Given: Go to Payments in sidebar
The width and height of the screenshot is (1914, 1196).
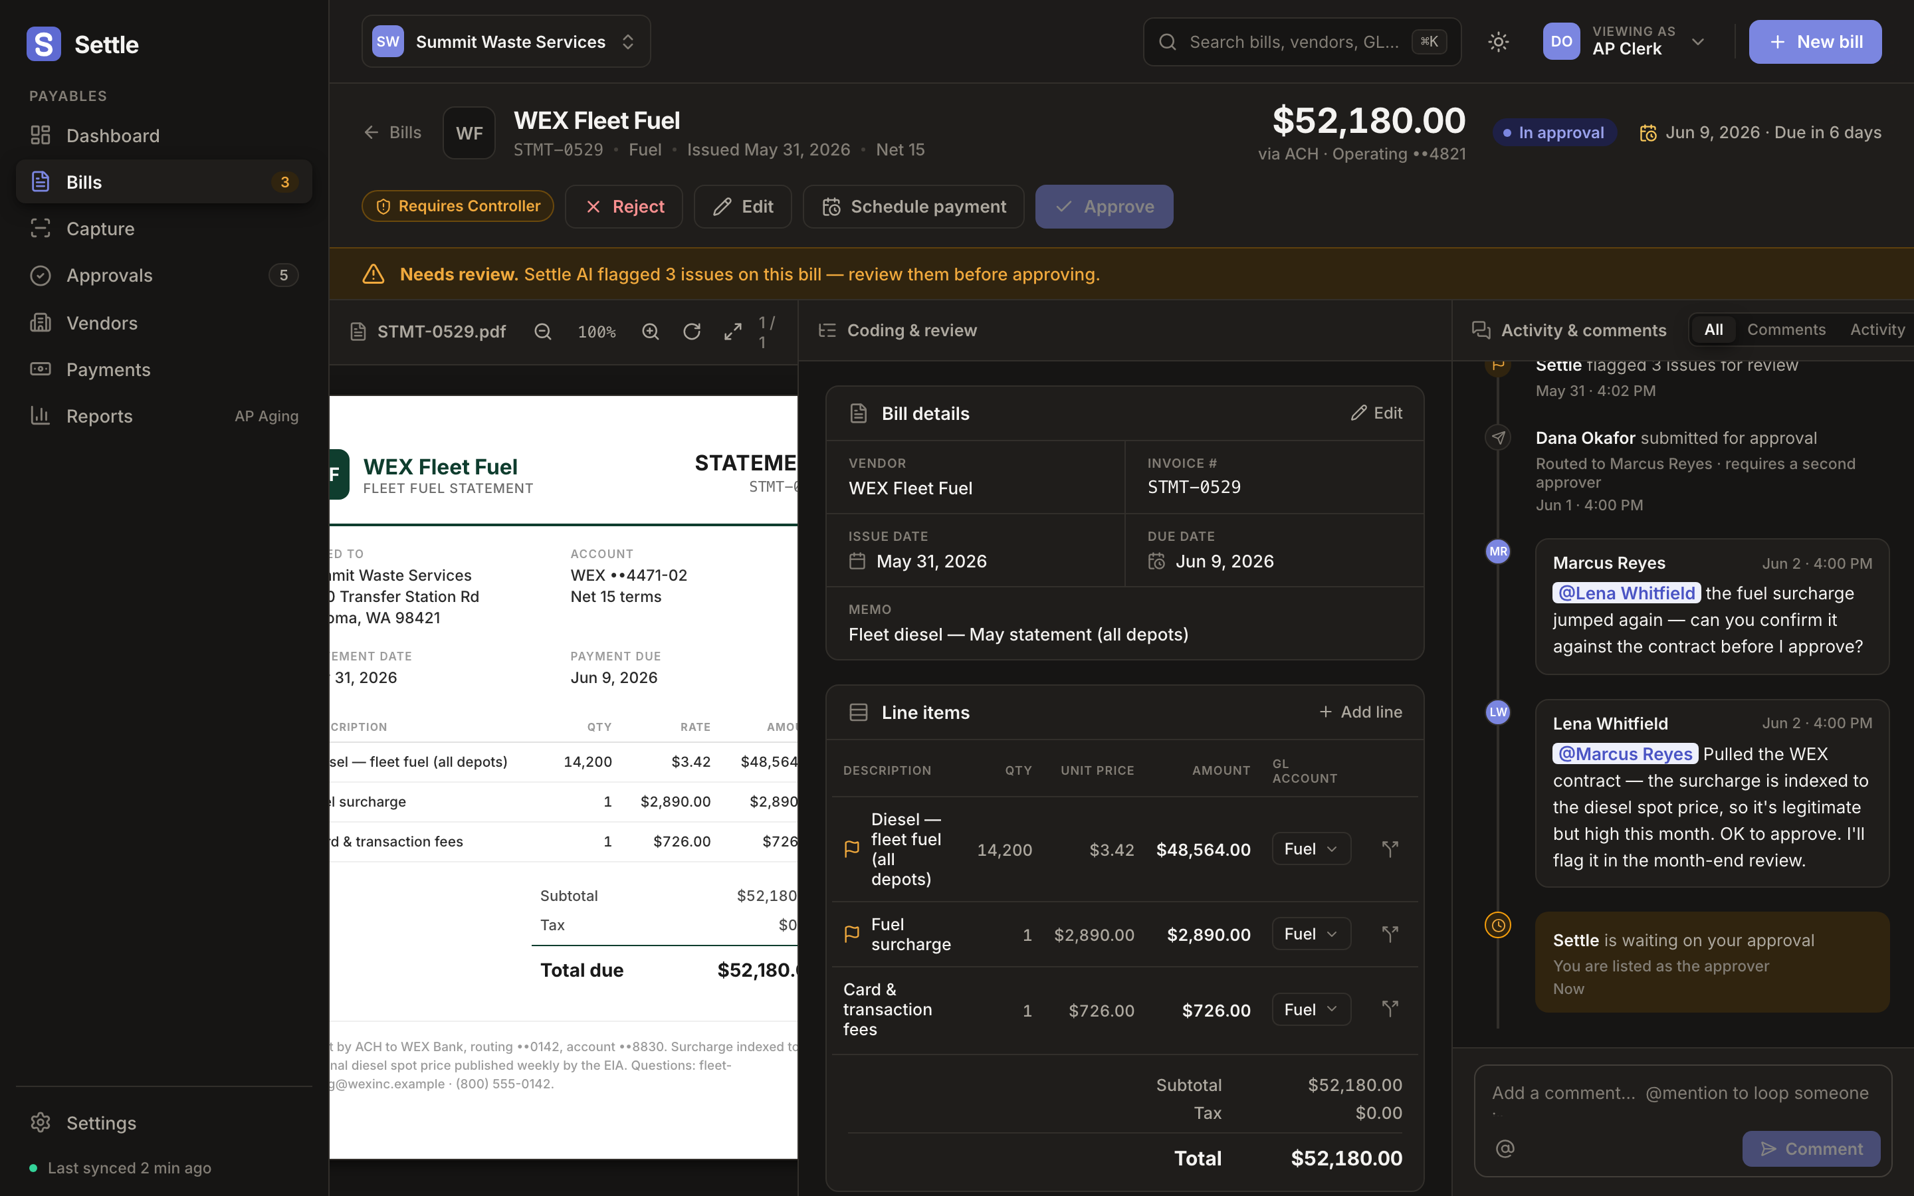Looking at the screenshot, I should [x=163, y=369].
